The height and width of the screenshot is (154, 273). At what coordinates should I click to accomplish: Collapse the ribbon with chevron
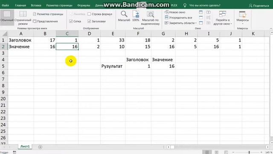coord(271,29)
